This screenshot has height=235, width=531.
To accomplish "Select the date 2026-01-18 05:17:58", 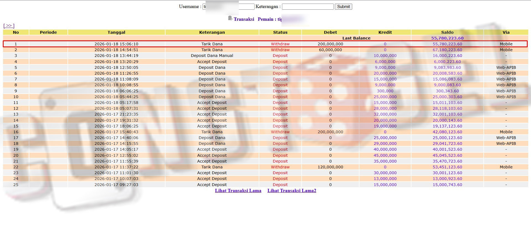I will point(116,103).
